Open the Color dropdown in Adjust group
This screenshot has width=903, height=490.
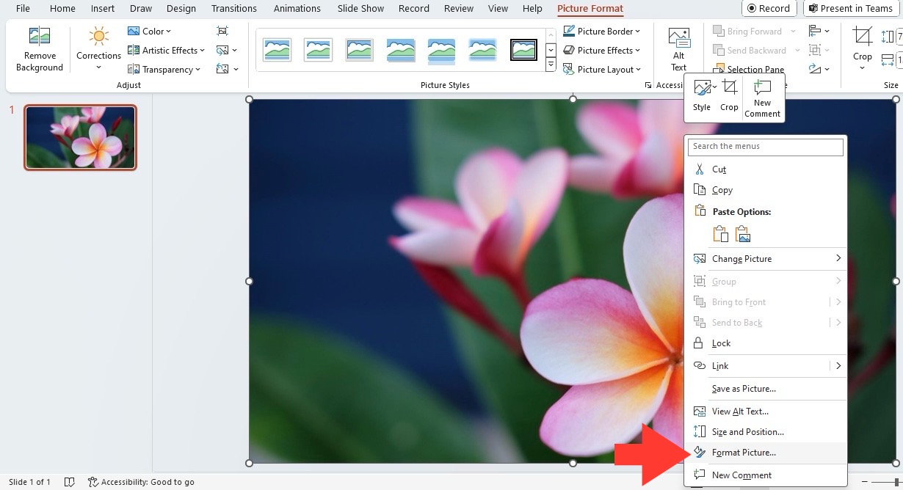point(149,32)
